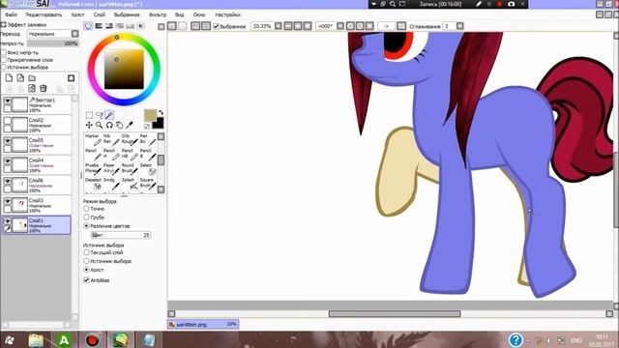Open the Редактировать menu
This screenshot has height=348, width=619.
[44, 14]
